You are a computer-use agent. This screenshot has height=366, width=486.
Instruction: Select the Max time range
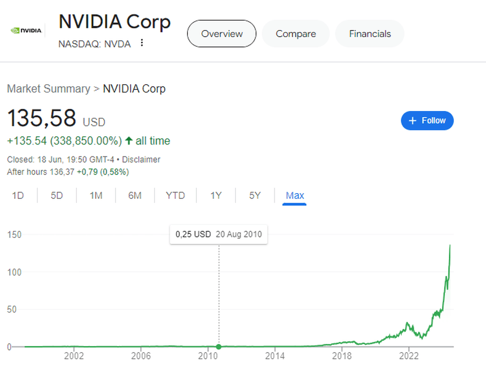tap(295, 196)
